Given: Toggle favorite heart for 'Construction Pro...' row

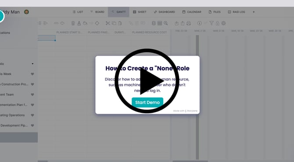Looking at the screenshot, I should [x=32, y=84].
